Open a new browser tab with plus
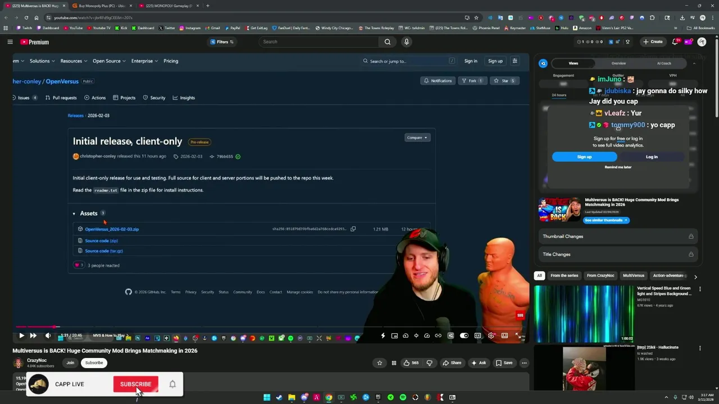Image resolution: width=719 pixels, height=404 pixels. tap(208, 6)
